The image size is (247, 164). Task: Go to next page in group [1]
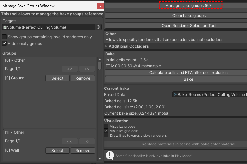87,141
